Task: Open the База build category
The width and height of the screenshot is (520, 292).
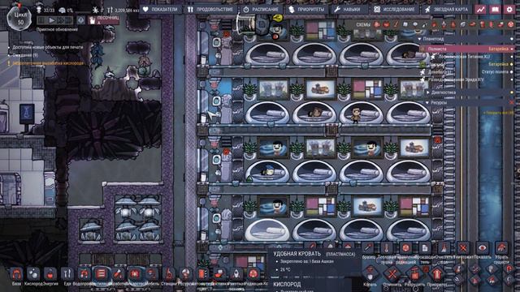Action: (x=16, y=274)
